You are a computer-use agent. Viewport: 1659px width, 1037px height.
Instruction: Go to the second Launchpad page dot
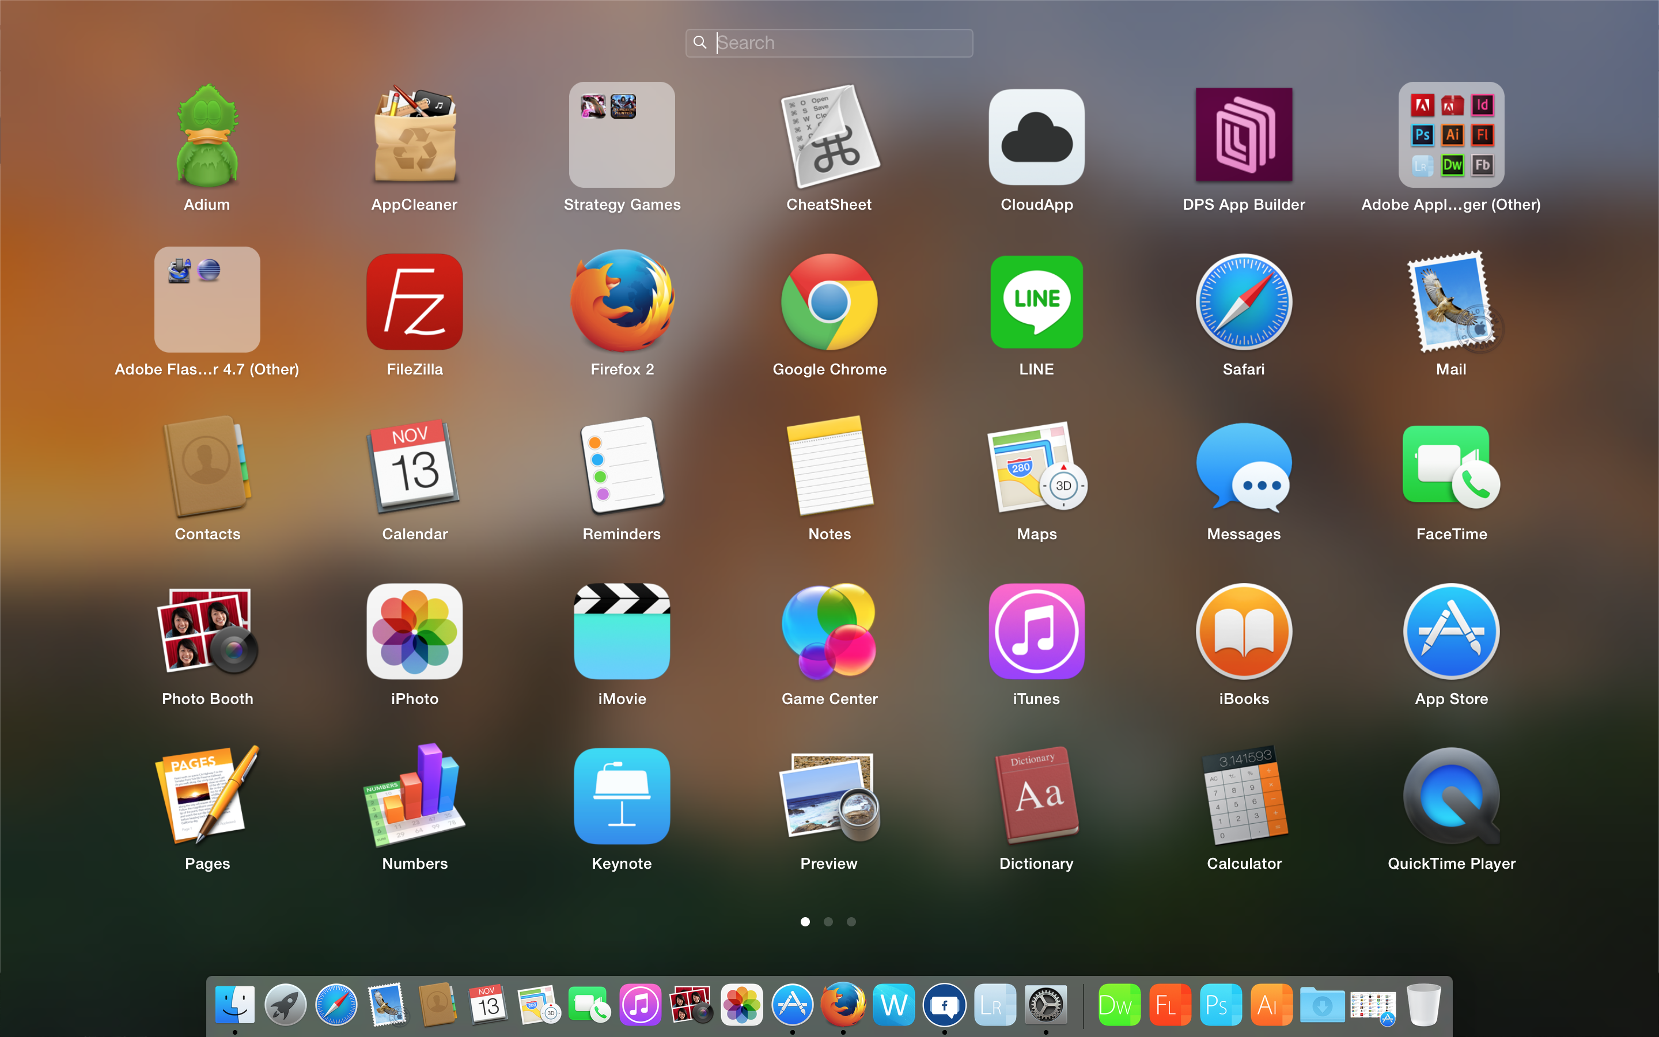click(828, 921)
